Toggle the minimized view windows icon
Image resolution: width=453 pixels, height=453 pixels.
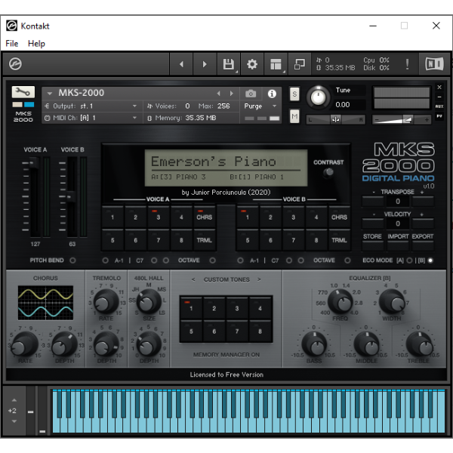click(x=299, y=64)
